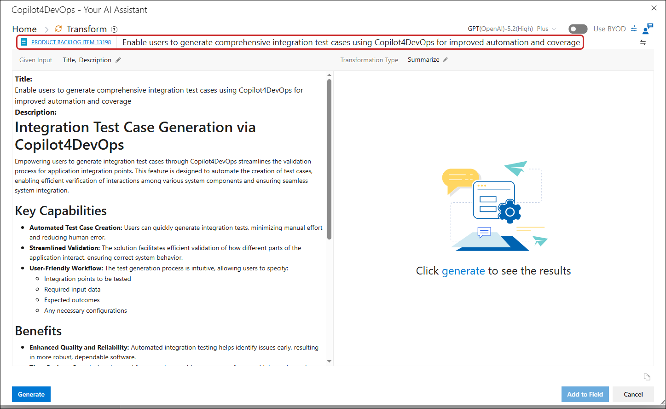
Task: Click the 'Benefits' heading
Action: (38, 331)
